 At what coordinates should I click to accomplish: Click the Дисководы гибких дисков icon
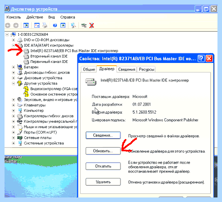tap(20, 72)
